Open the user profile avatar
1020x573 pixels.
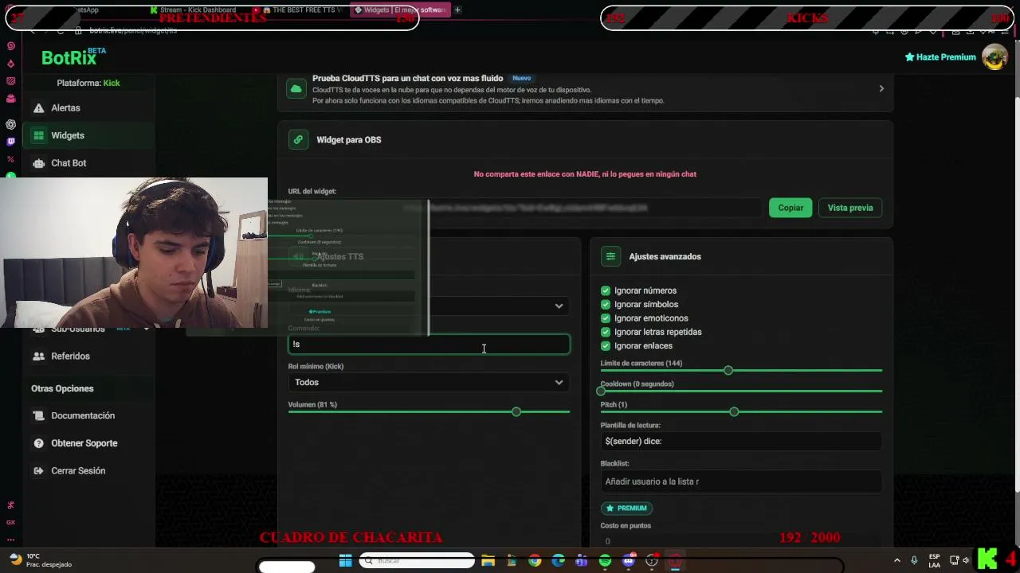click(x=994, y=57)
